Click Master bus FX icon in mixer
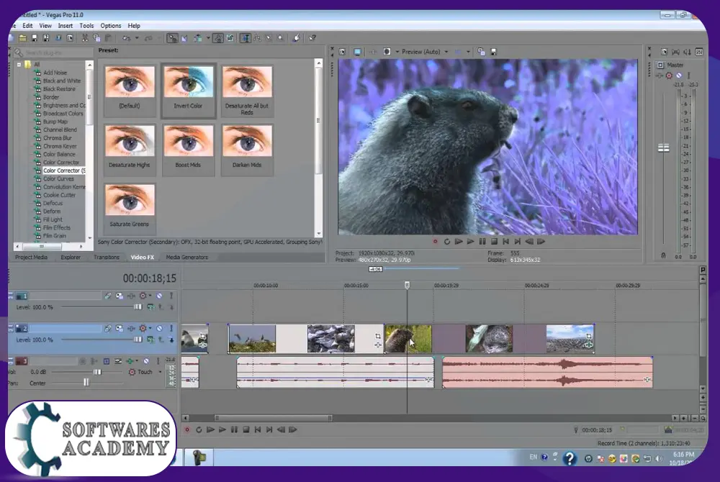The image size is (720, 482). tap(669, 76)
